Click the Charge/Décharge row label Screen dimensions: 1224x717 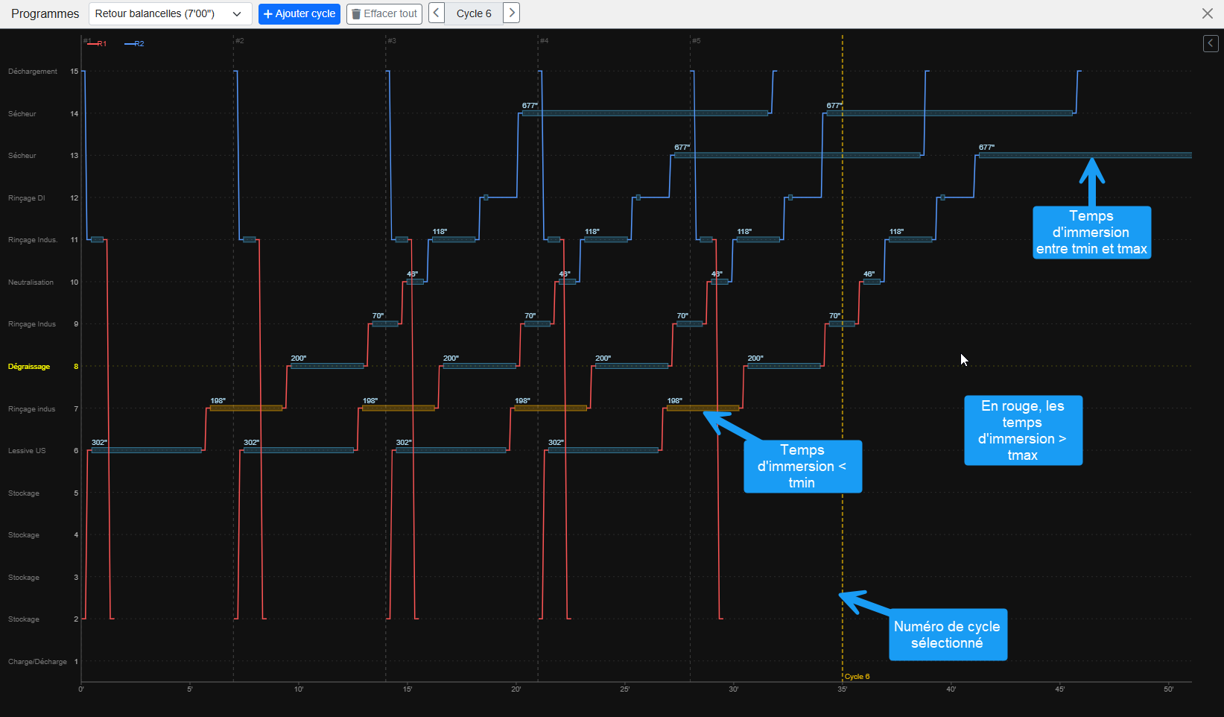tap(37, 662)
